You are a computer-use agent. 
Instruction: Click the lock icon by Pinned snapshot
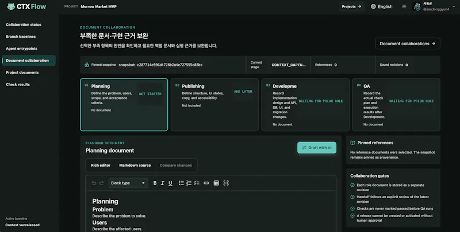(x=87, y=65)
